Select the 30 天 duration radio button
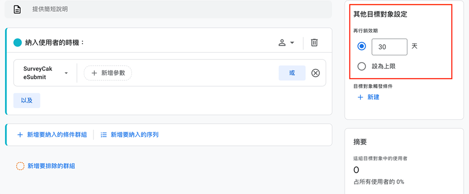This screenshot has width=469, height=194. click(362, 47)
